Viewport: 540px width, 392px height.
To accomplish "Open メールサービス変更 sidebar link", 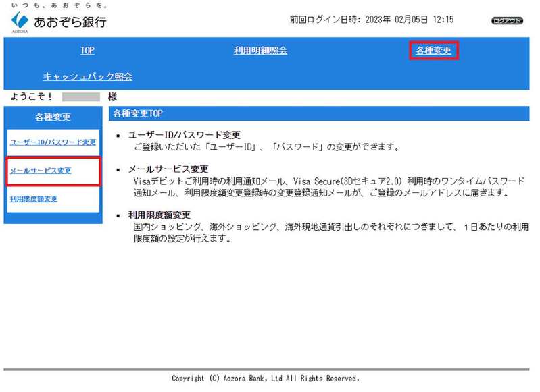I will click(41, 171).
